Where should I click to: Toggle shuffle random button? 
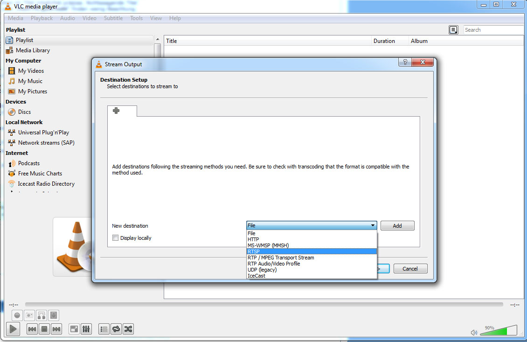128,329
